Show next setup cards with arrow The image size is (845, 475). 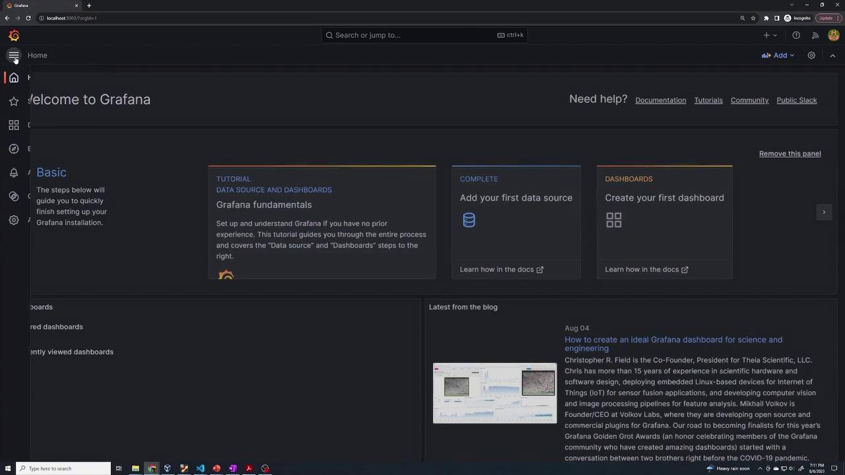824,212
